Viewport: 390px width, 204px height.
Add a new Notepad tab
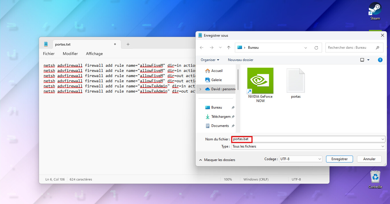pyautogui.click(x=128, y=44)
